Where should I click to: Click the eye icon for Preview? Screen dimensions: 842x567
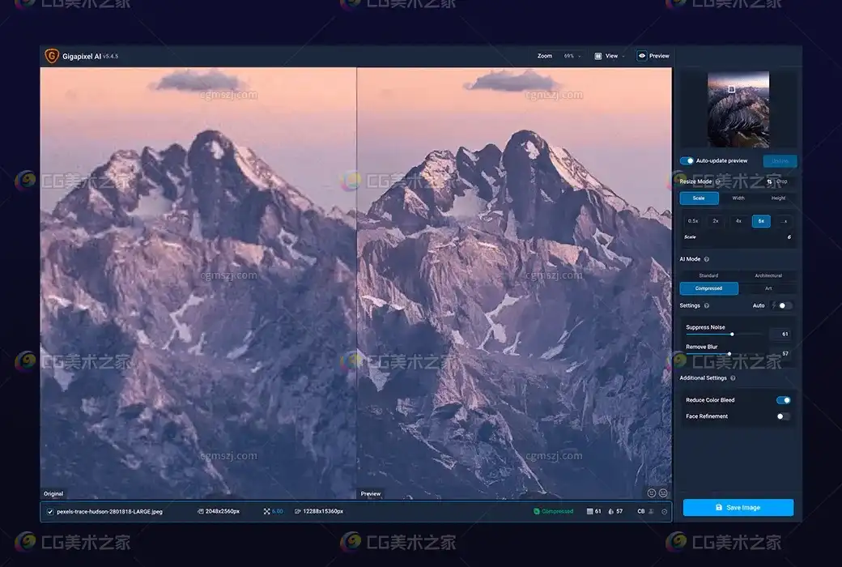pyautogui.click(x=642, y=56)
